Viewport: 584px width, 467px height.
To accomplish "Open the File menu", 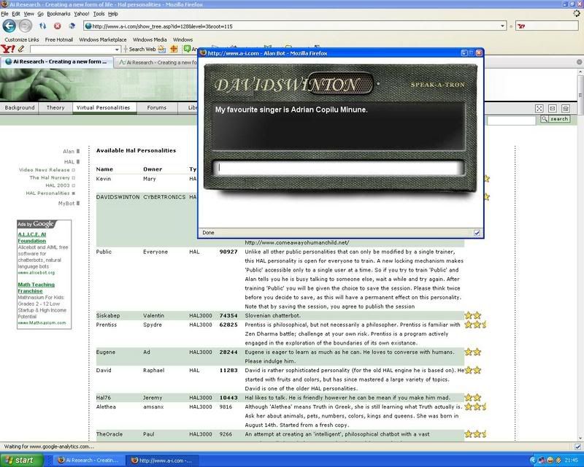I will 4,14.
